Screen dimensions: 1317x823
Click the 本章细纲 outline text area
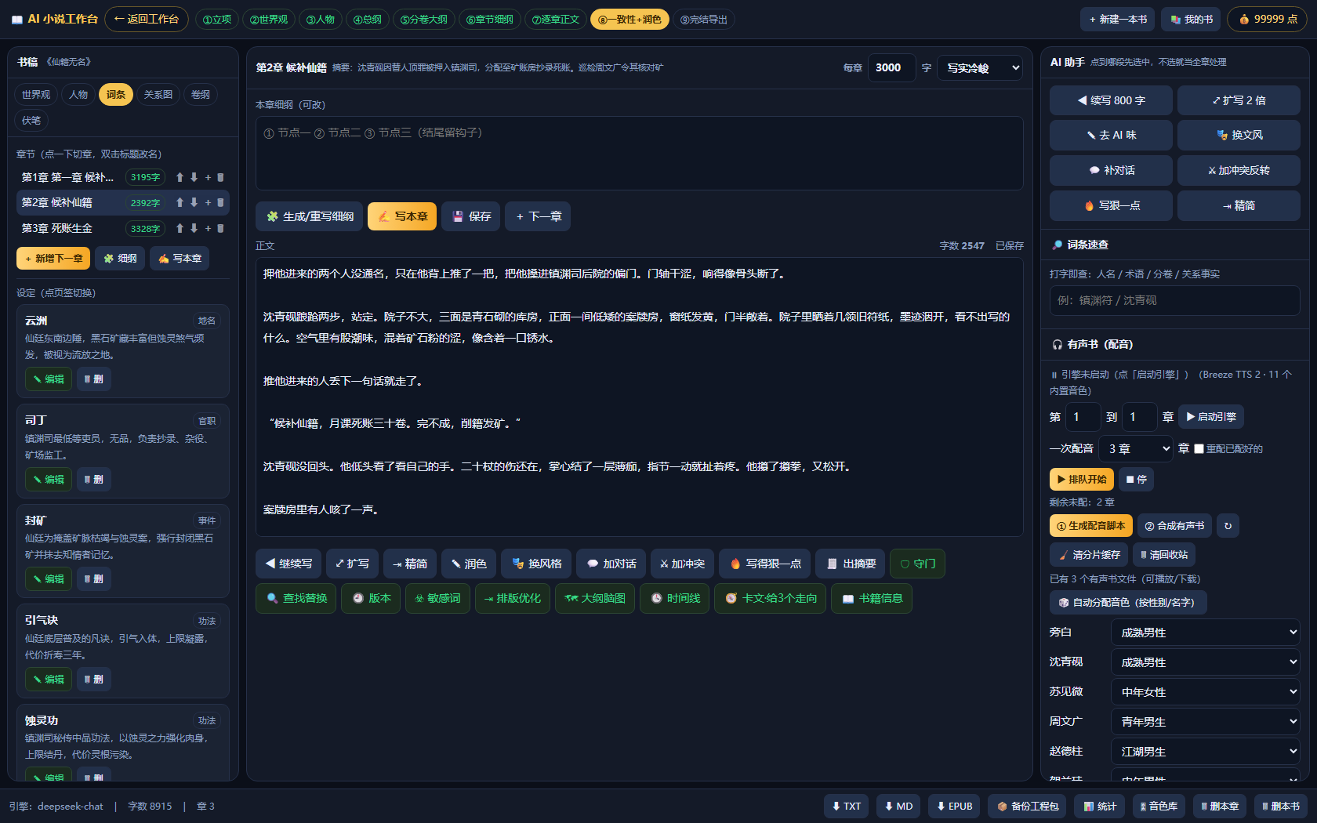(639, 153)
